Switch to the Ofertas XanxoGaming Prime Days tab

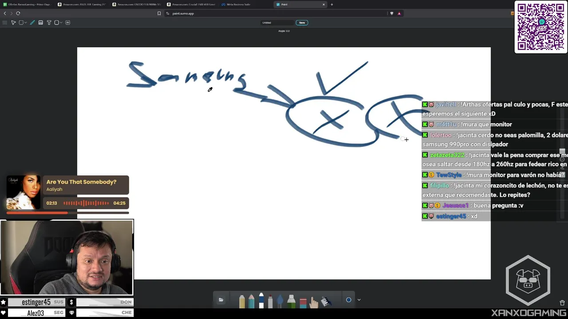(x=27, y=4)
